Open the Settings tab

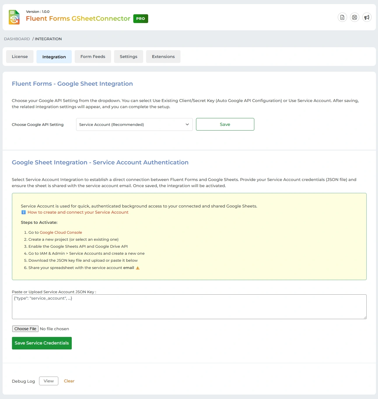129,57
